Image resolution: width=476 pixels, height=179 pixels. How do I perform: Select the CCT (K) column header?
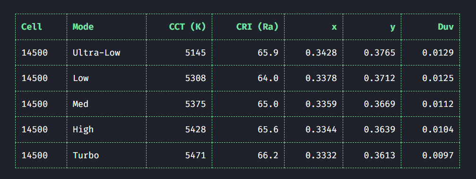point(187,27)
